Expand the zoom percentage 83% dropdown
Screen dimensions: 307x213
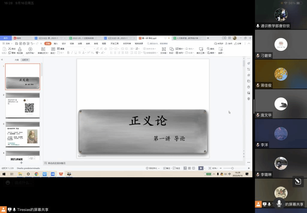(x=215, y=168)
